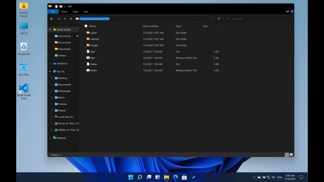Click the address bar path field

(x=142, y=19)
